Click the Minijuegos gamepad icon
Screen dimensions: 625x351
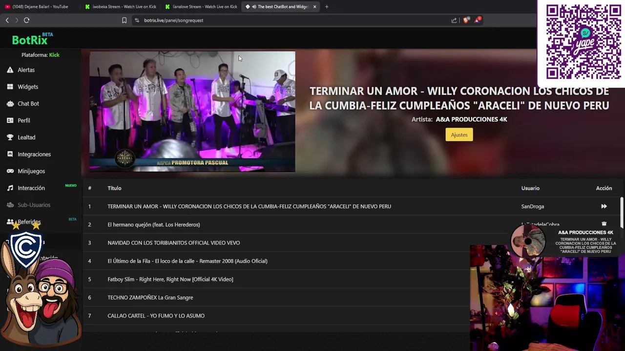(10, 171)
